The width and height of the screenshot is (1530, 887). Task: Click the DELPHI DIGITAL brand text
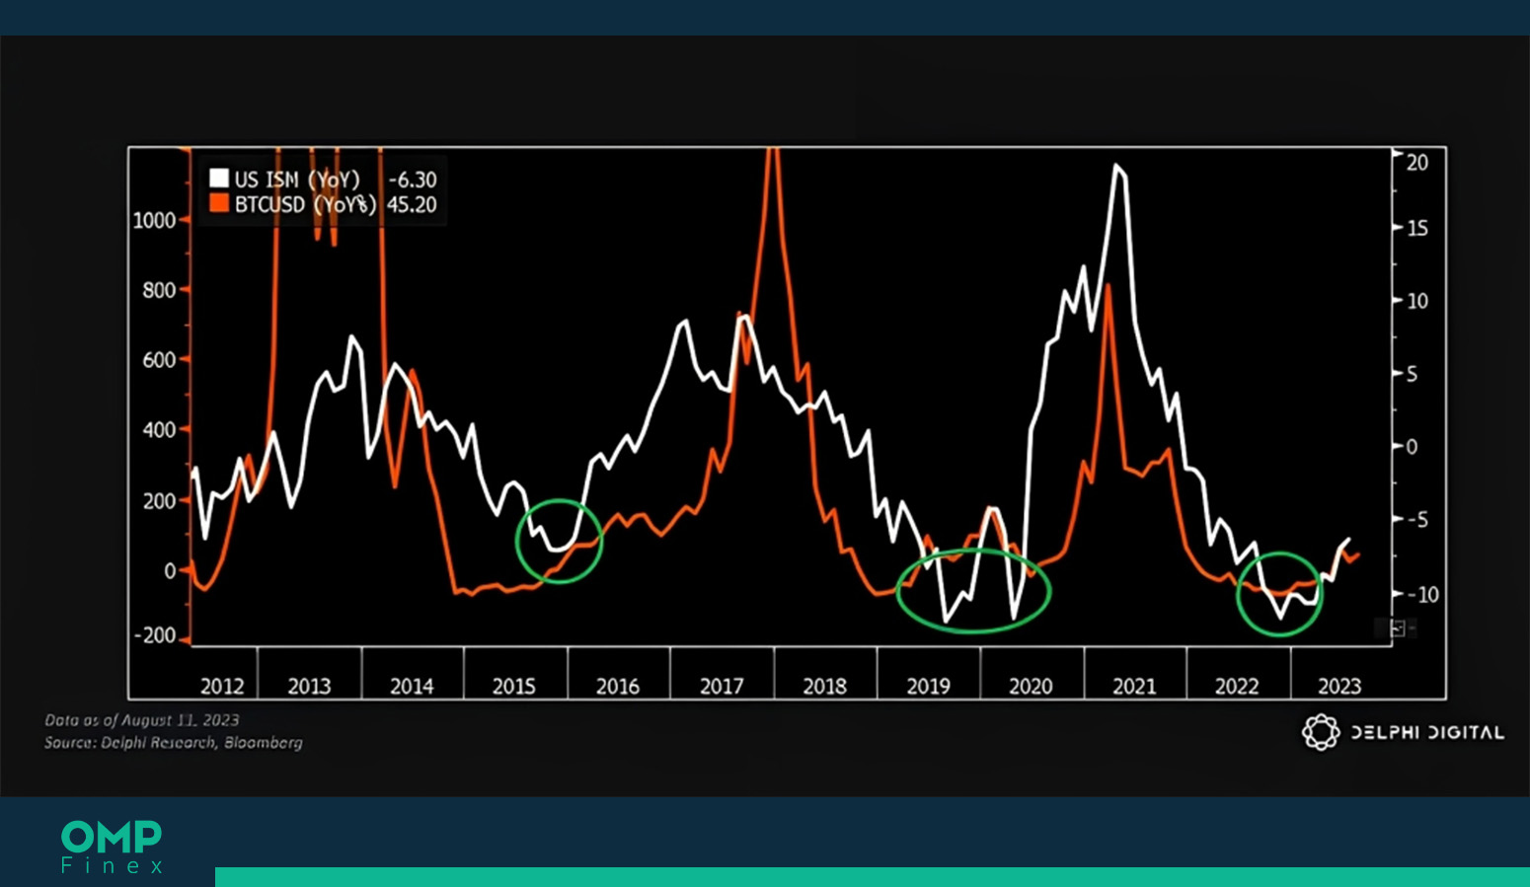pyautogui.click(x=1427, y=733)
